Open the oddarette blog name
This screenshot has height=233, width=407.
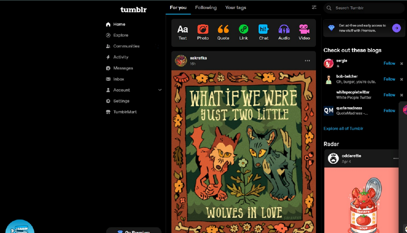point(352,156)
